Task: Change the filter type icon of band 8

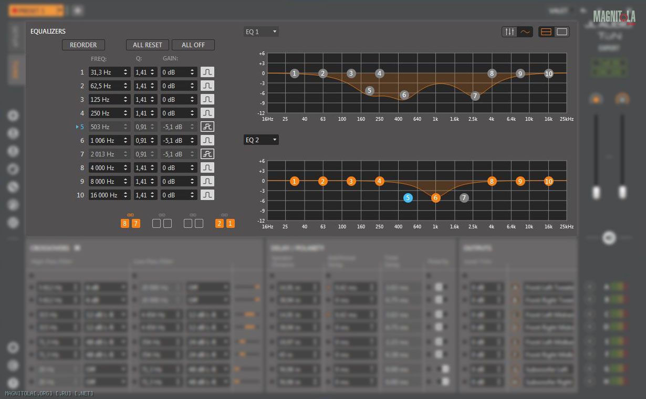Action: (x=207, y=167)
